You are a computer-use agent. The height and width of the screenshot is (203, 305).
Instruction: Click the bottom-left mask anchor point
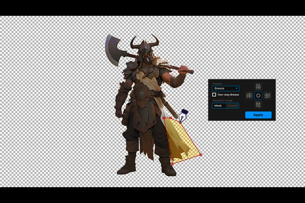point(172,163)
